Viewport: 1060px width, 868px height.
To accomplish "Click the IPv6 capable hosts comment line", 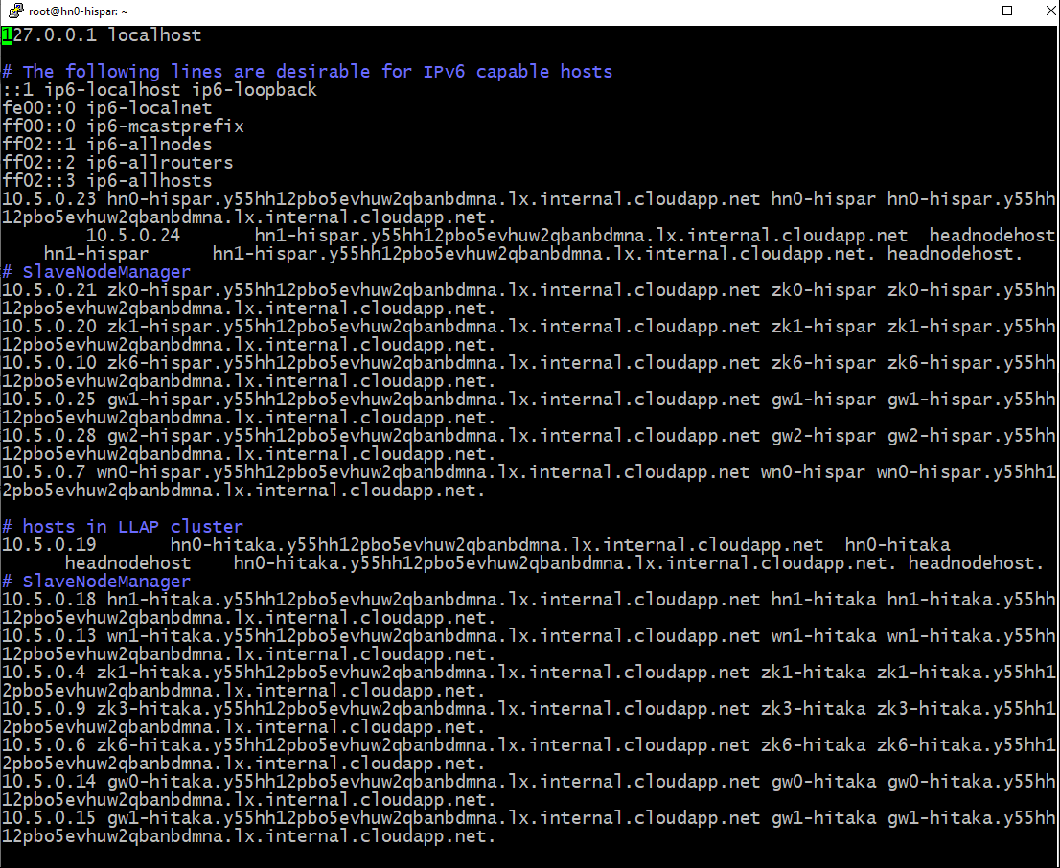I will pyautogui.click(x=307, y=72).
